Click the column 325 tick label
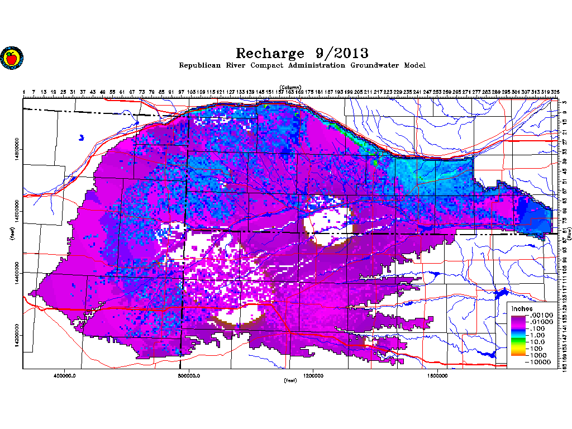 click(x=555, y=92)
